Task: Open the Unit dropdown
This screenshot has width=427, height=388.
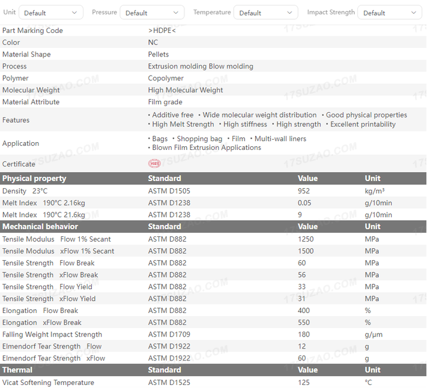Action: click(x=50, y=13)
